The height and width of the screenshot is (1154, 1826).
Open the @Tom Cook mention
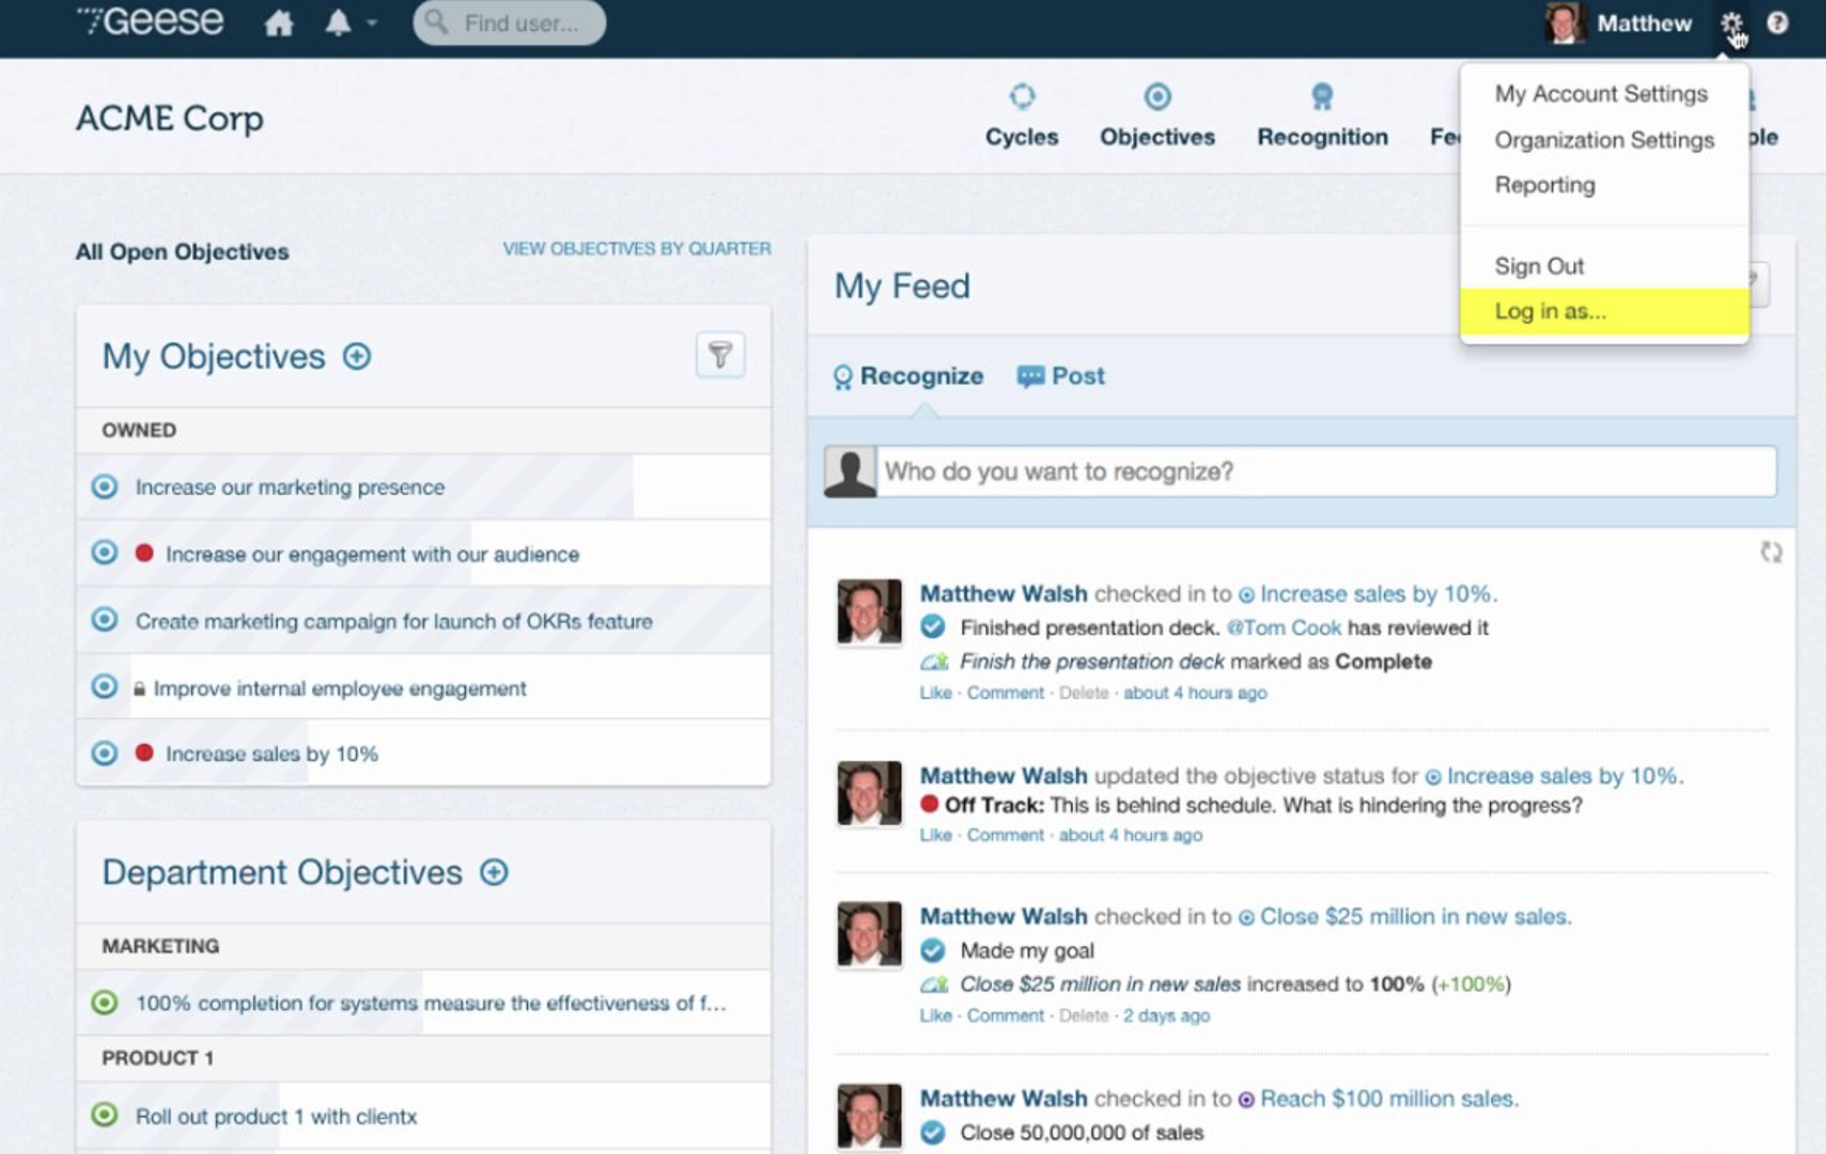click(x=1283, y=628)
